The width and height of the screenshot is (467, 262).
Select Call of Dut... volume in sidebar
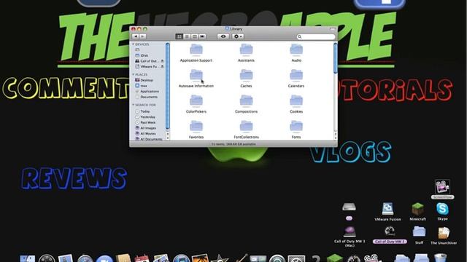pos(147,61)
